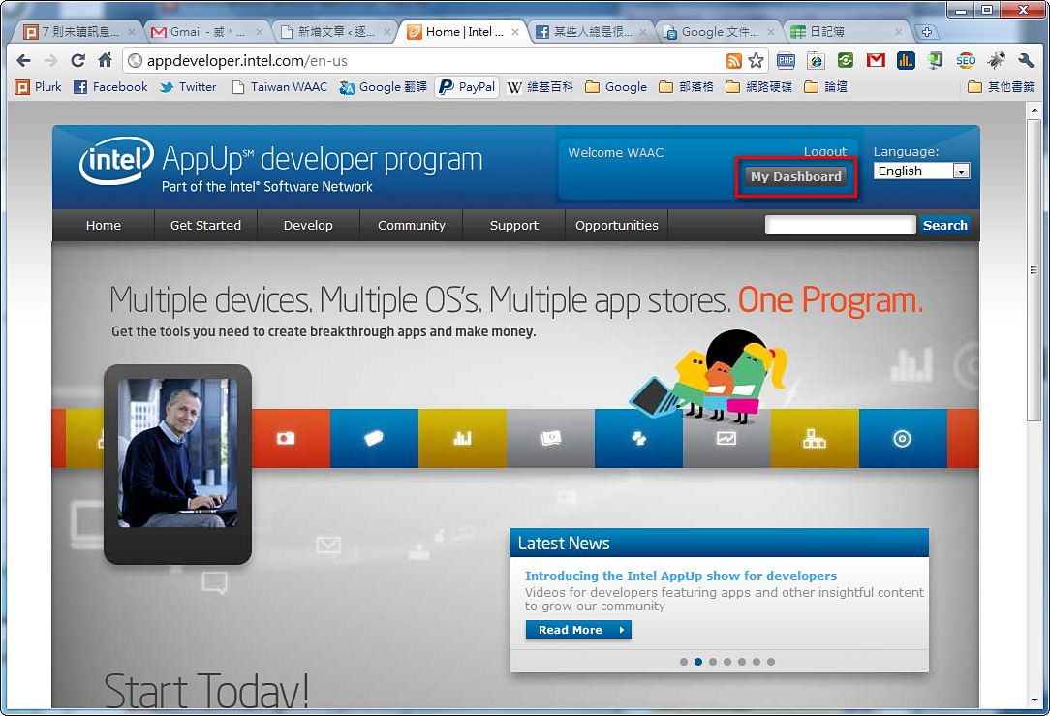
Task: Expand the Google bookmarks folder
Action: (616, 87)
